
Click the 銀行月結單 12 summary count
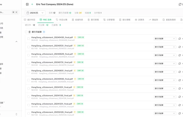(65, 13)
